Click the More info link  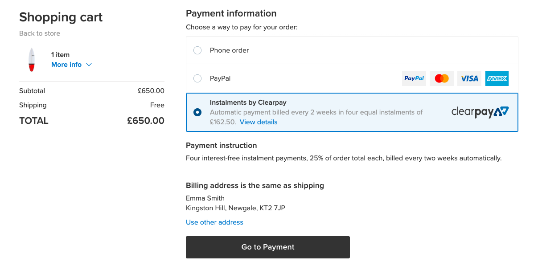(x=66, y=65)
